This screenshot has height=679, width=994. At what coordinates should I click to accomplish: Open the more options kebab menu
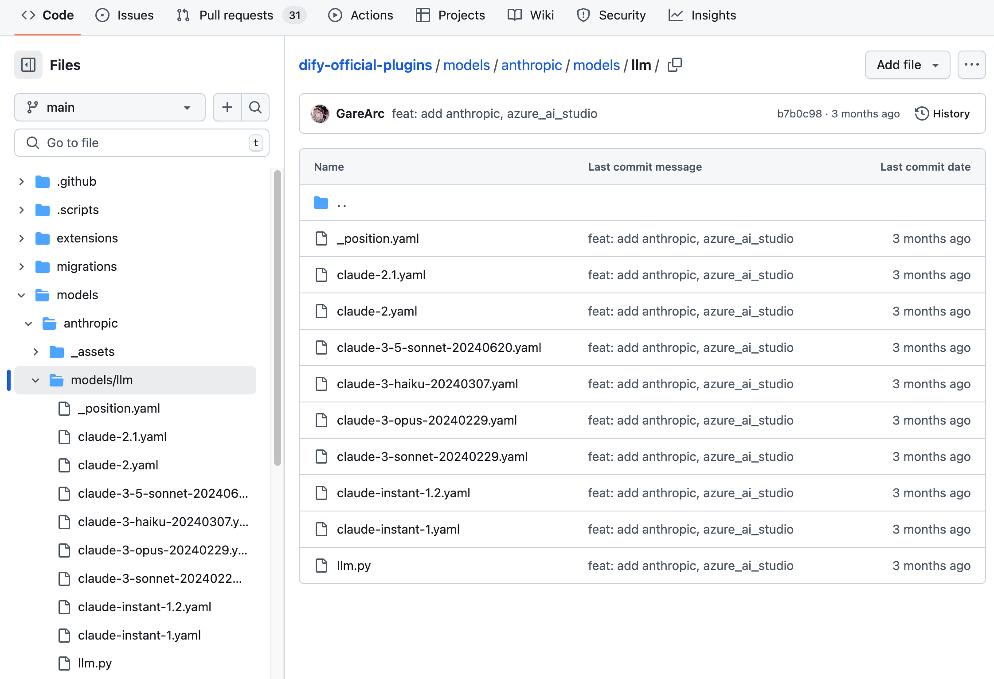pos(971,65)
